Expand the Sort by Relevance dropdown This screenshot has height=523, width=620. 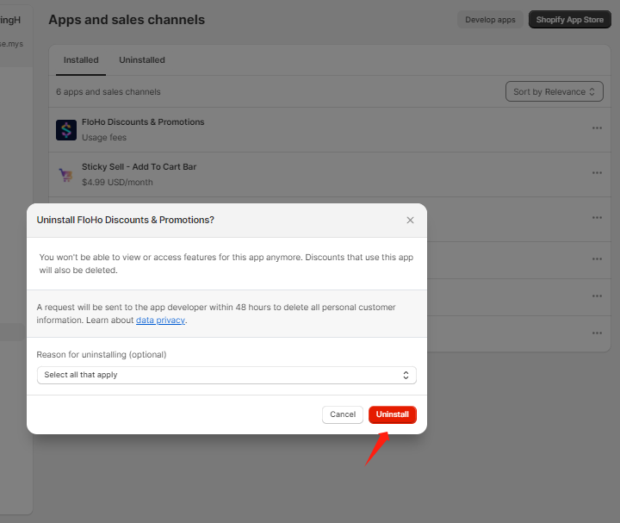[554, 92]
